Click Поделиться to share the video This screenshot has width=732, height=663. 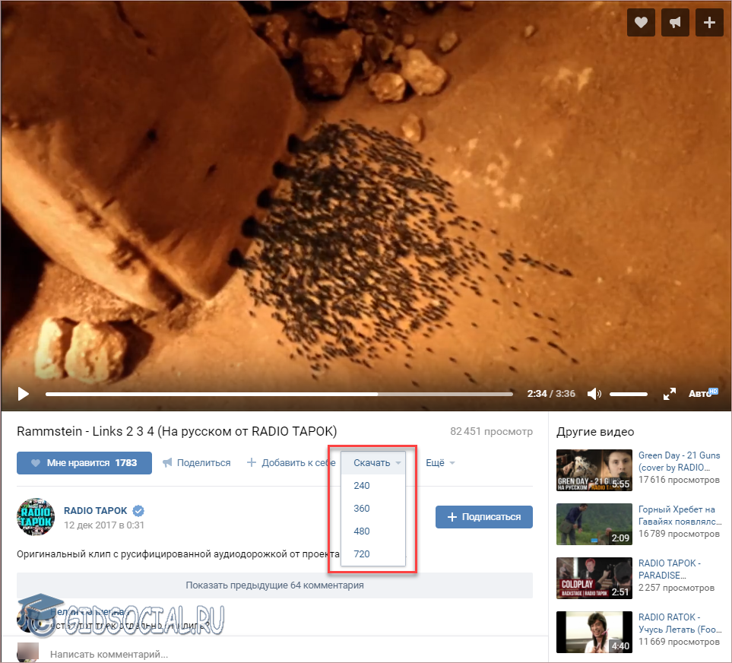[x=196, y=463]
